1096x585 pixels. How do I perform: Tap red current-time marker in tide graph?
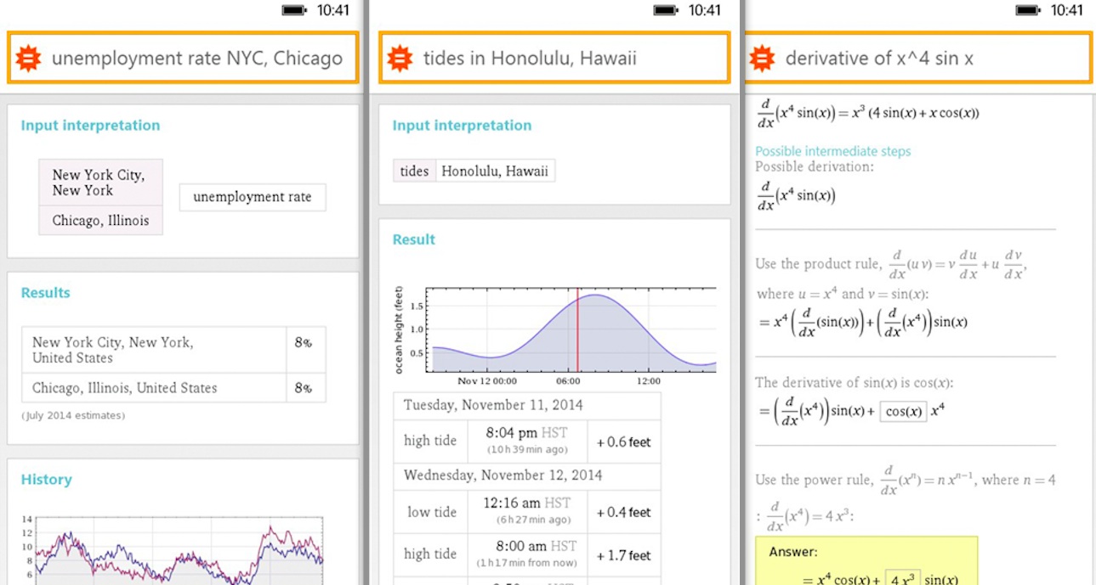(578, 329)
